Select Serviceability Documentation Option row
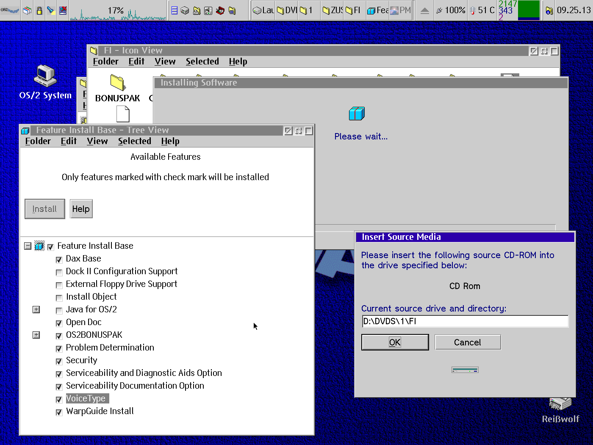This screenshot has width=593, height=445. click(x=135, y=386)
